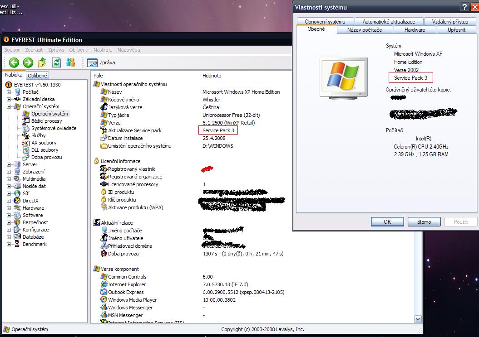Open the Nápověda menu
The width and height of the screenshot is (479, 337).
pyautogui.click(x=128, y=50)
